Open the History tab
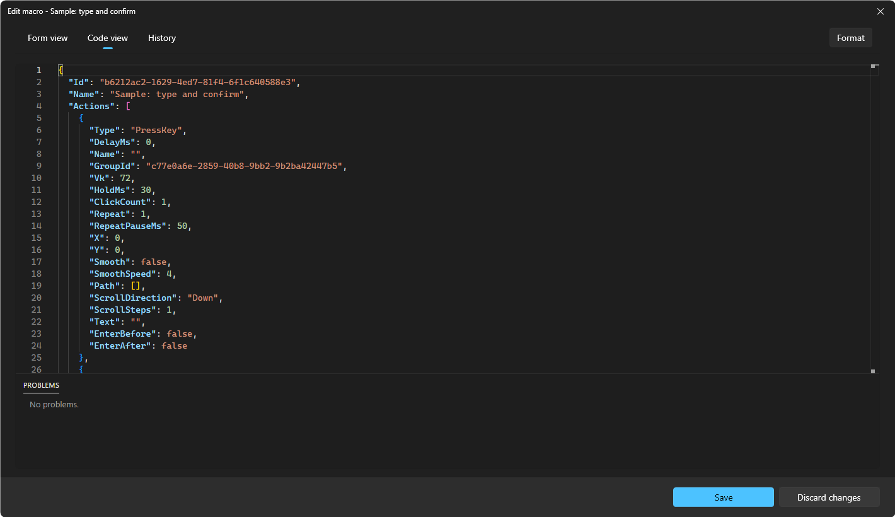Image resolution: width=895 pixels, height=517 pixels. click(x=162, y=38)
